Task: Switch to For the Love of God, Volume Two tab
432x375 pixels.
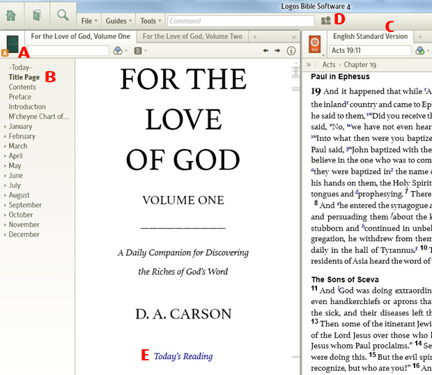Action: tap(192, 36)
